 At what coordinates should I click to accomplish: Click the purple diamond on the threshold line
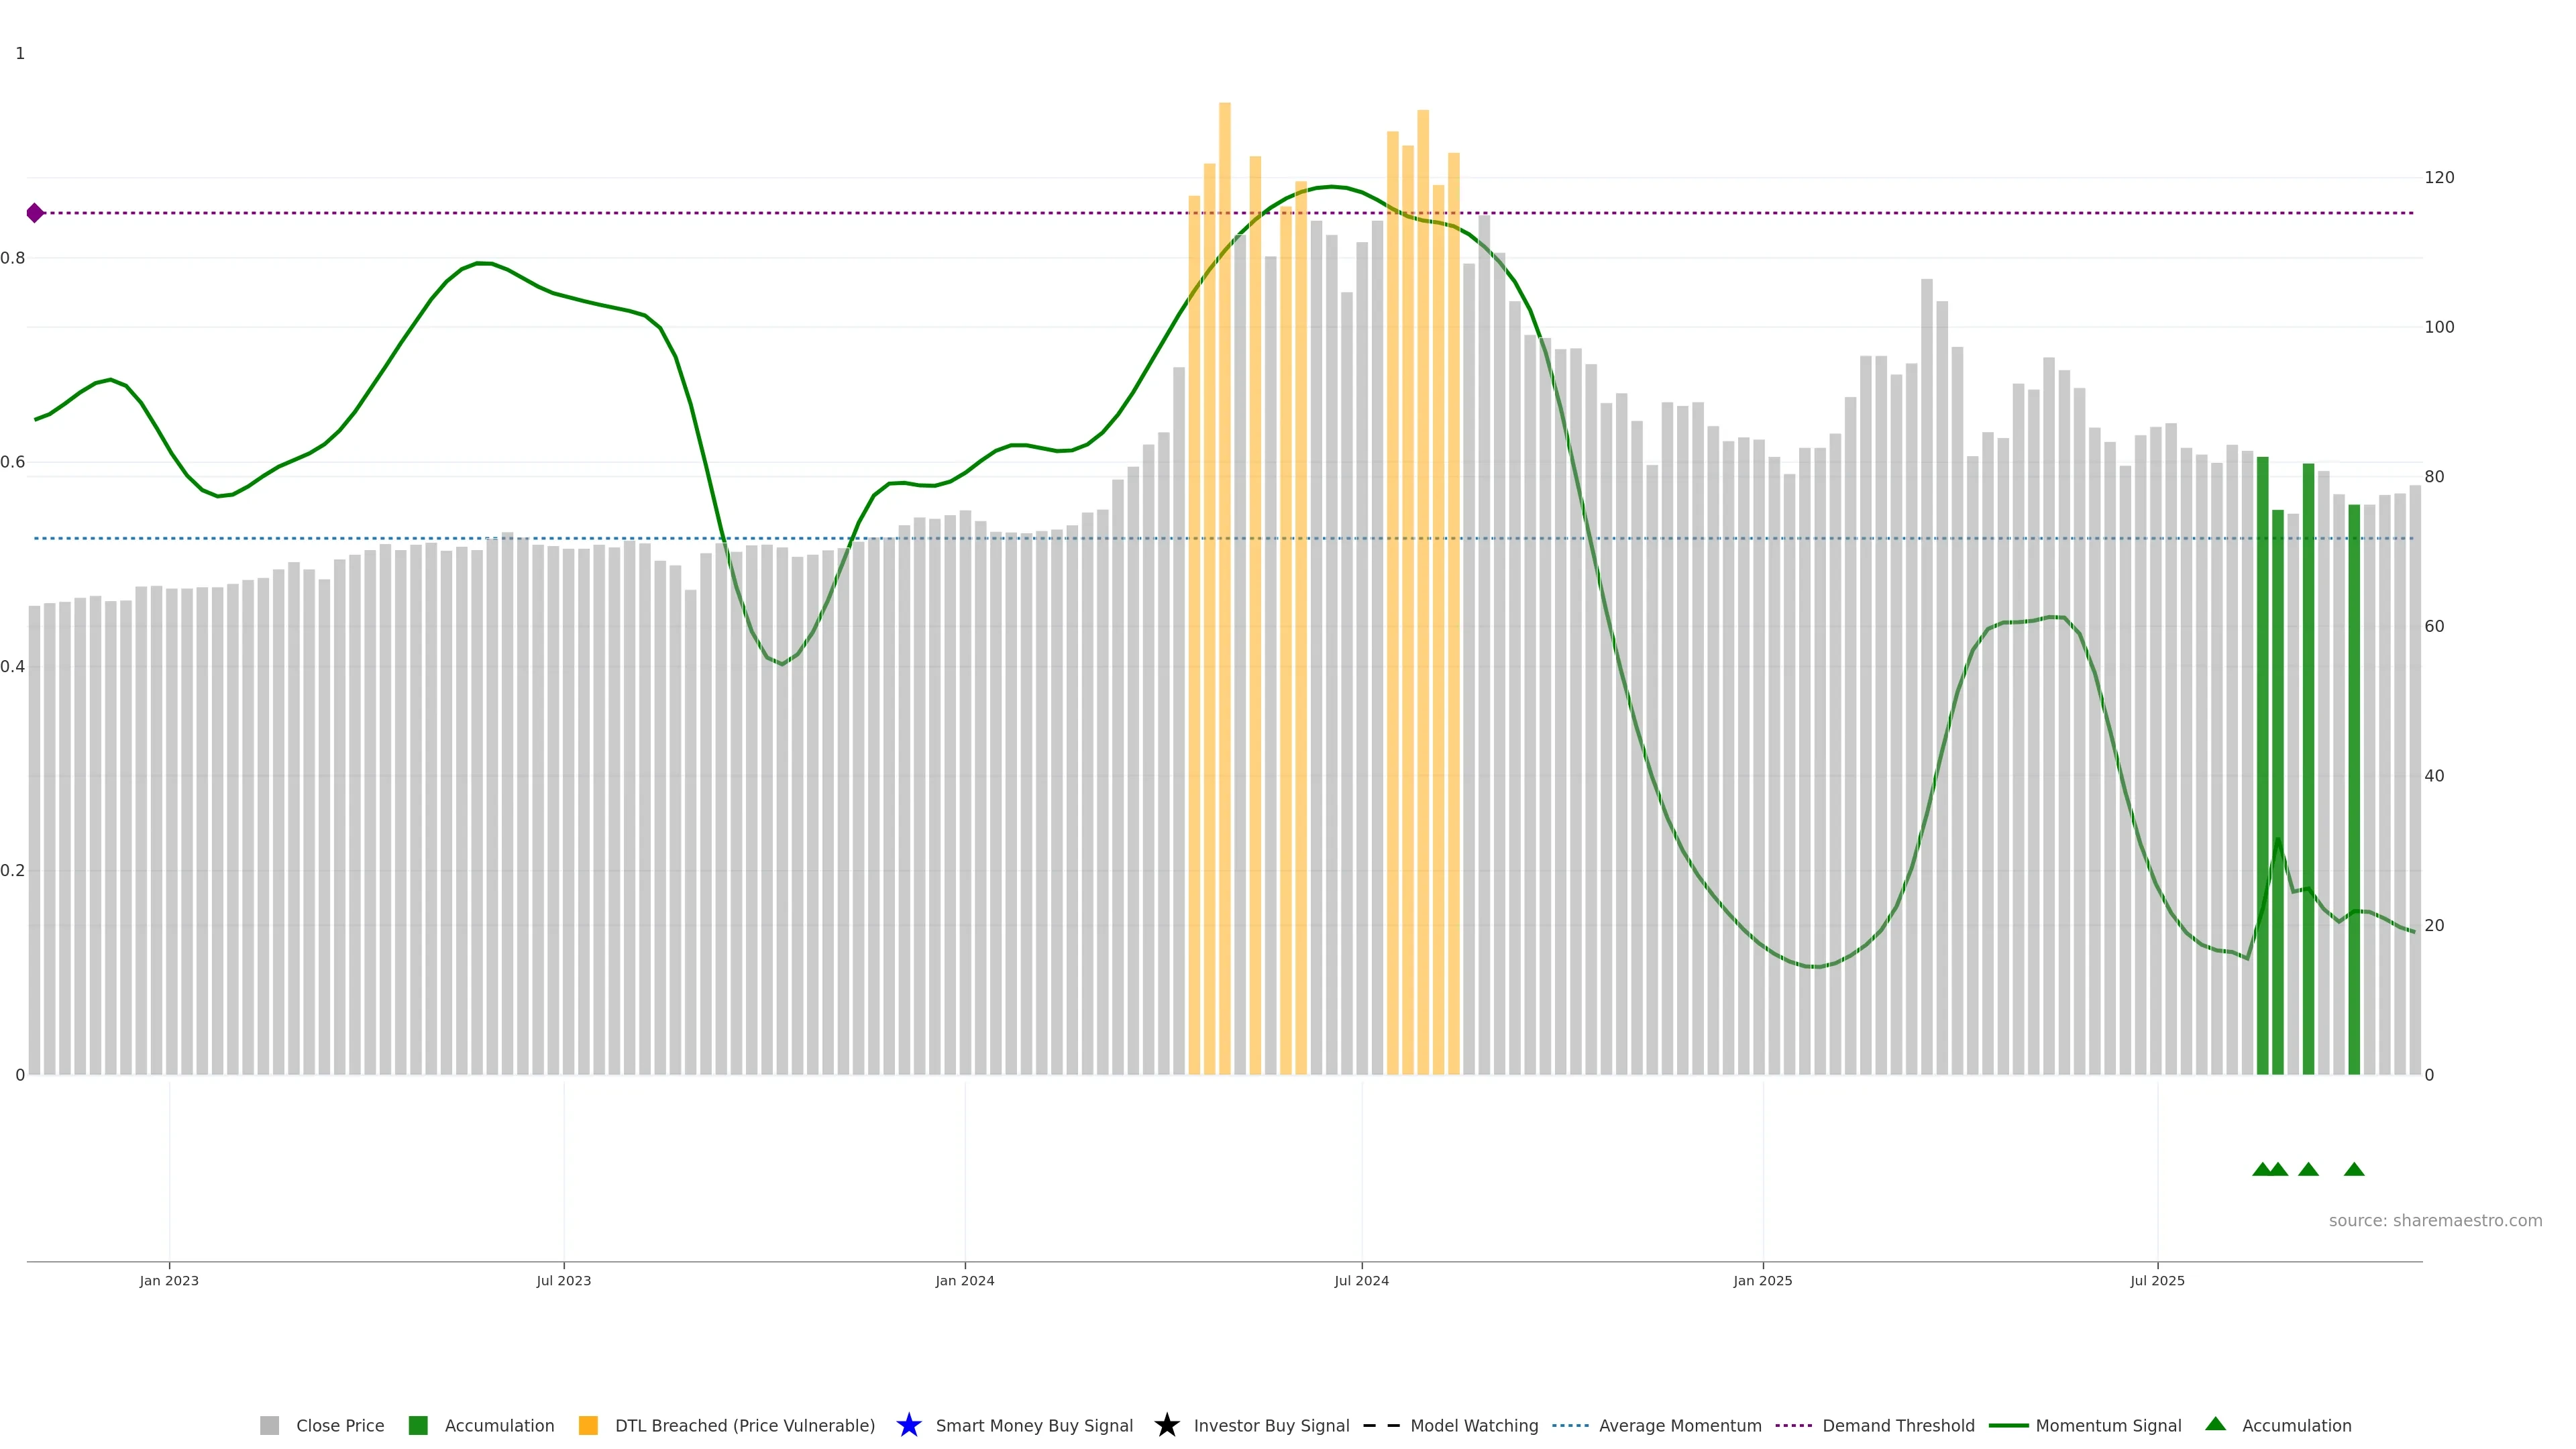35,213
